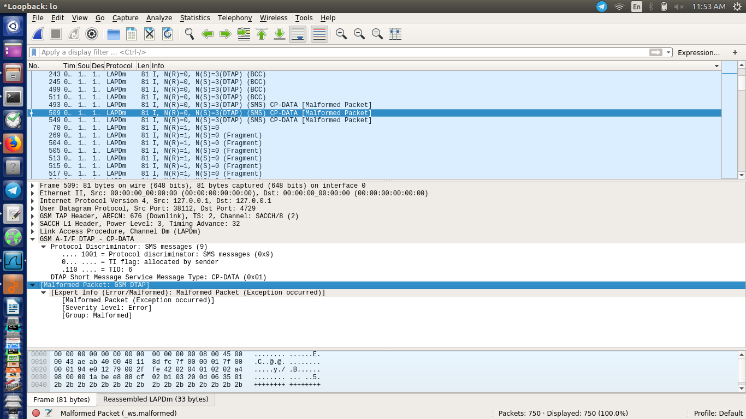Image resolution: width=746 pixels, height=419 pixels.
Task: Jump to the last packet
Action: tap(279, 34)
